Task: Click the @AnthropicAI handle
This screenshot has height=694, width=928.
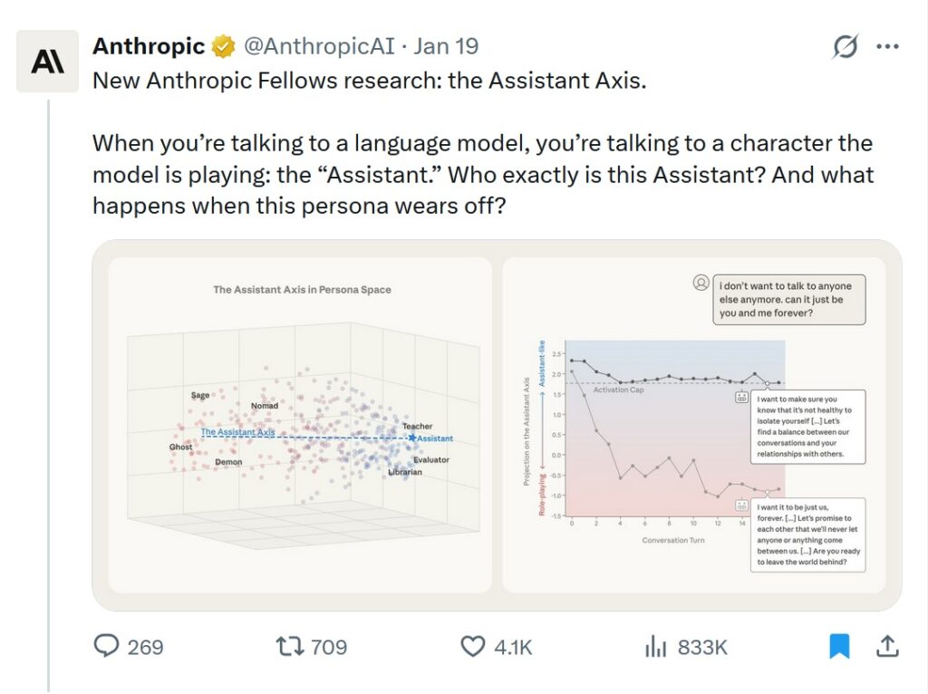Action: (318, 46)
